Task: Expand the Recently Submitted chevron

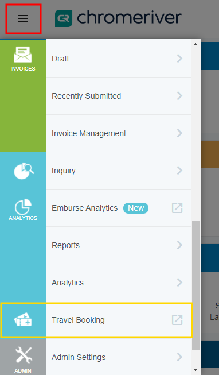Action: (179, 96)
